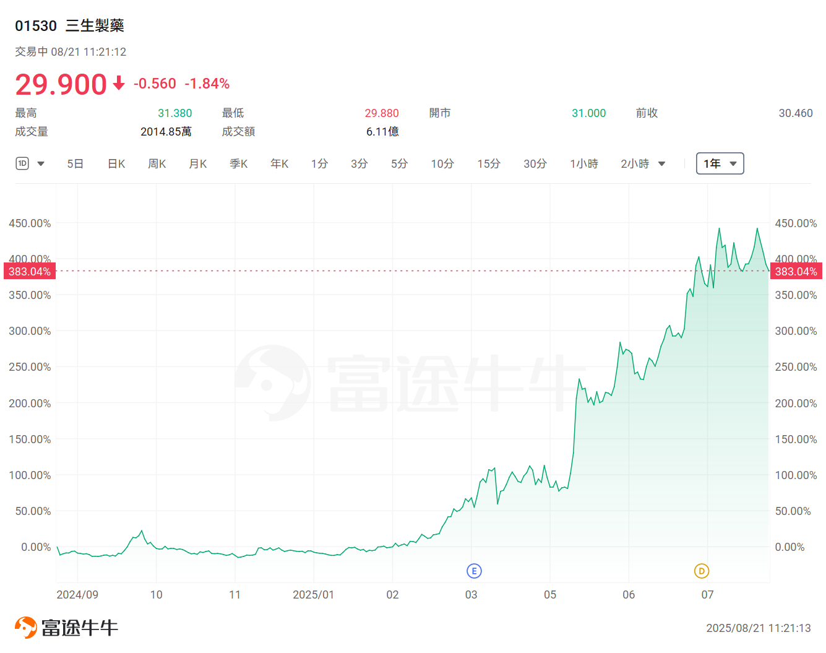
Task: Click the stock name 三生製藥
Action: click(x=94, y=26)
